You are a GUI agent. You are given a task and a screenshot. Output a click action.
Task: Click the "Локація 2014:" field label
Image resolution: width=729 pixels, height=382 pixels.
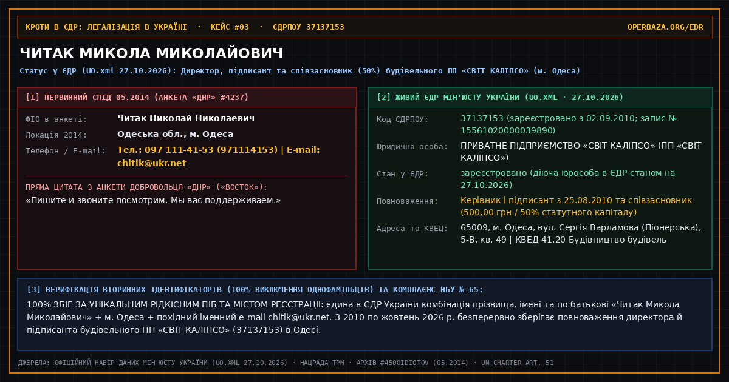(x=56, y=135)
